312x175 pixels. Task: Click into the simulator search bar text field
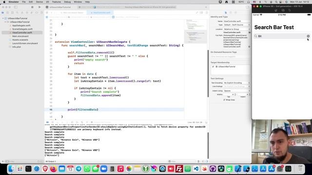click(x=282, y=36)
